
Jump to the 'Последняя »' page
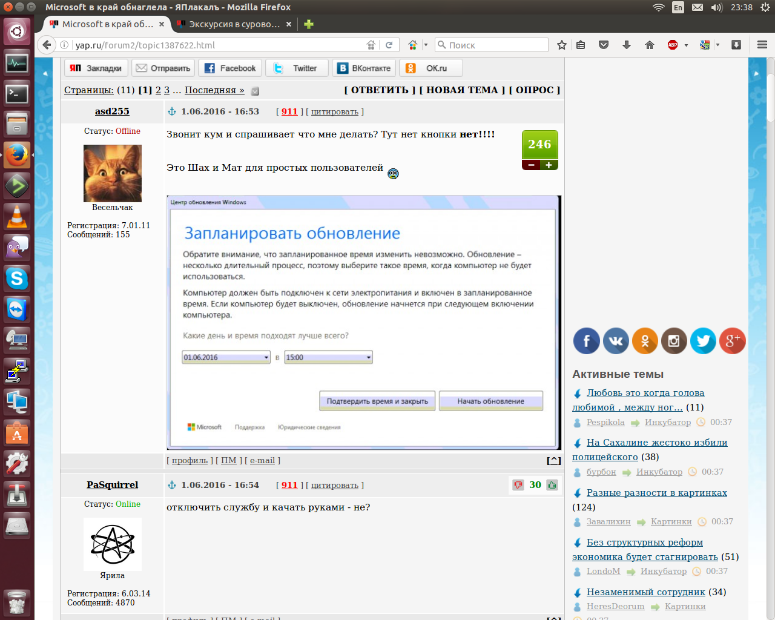(x=214, y=90)
